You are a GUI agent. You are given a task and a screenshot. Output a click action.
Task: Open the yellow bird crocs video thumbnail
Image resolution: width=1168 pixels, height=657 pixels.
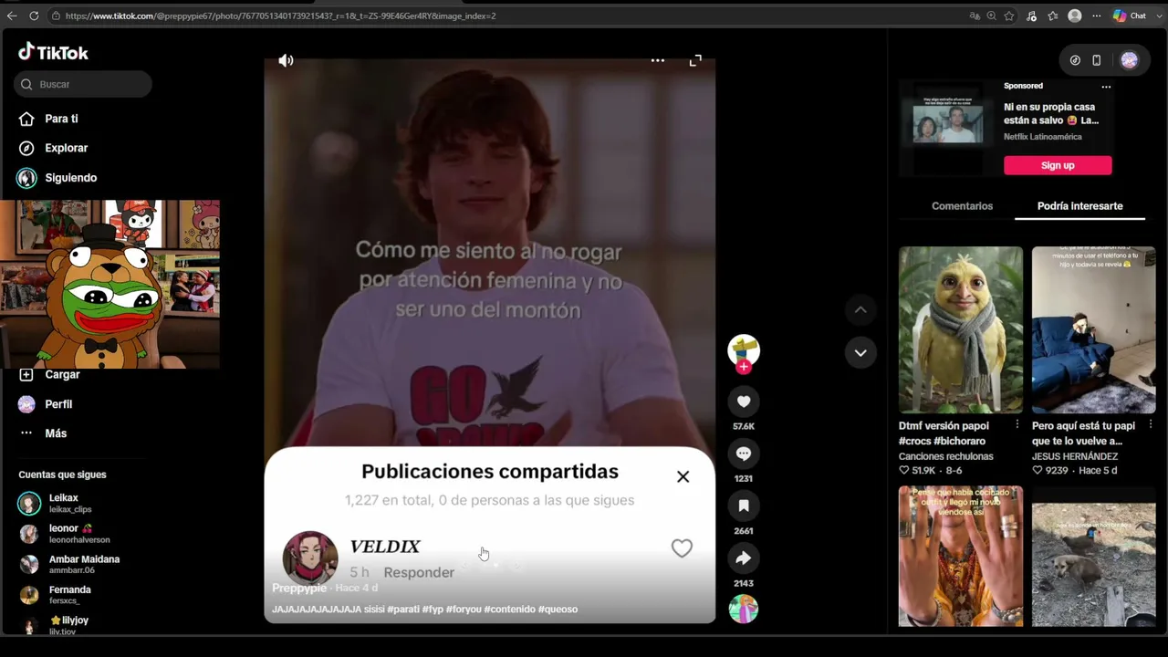[961, 329]
